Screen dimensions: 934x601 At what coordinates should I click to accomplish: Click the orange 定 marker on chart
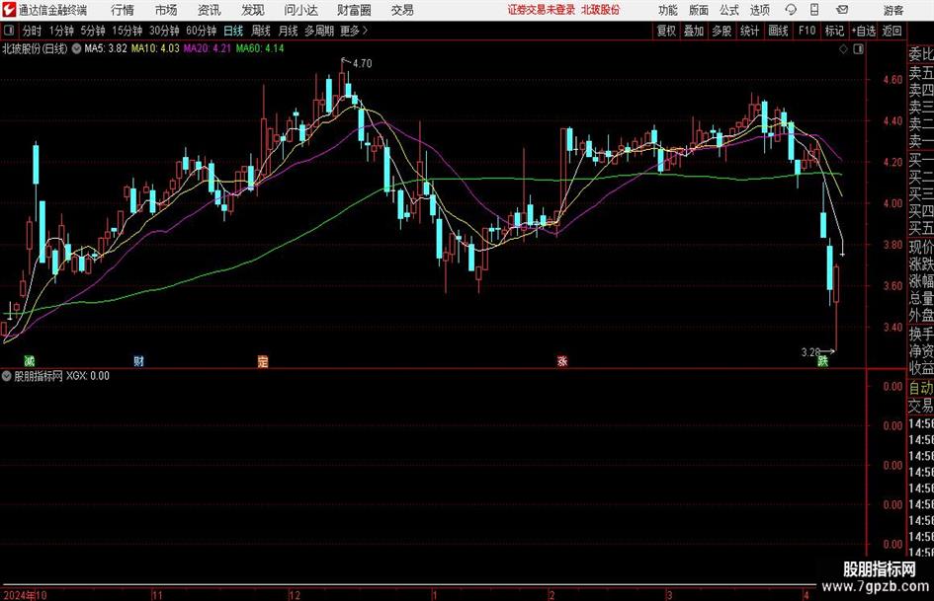point(263,360)
